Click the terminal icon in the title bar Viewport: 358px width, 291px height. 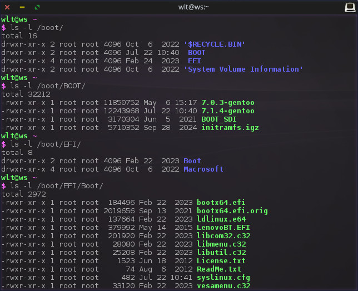(350, 7)
